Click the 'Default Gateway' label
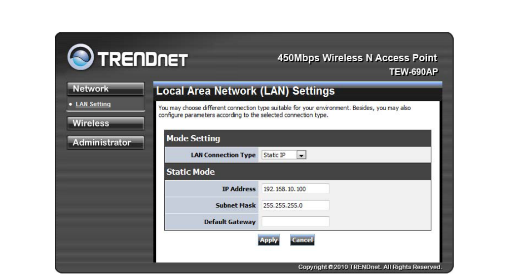The image size is (518, 274). (x=230, y=222)
